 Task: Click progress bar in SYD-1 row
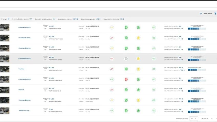(197, 112)
